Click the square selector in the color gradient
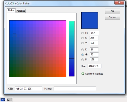This screenshot has width=127, height=102. [x=15, y=35]
